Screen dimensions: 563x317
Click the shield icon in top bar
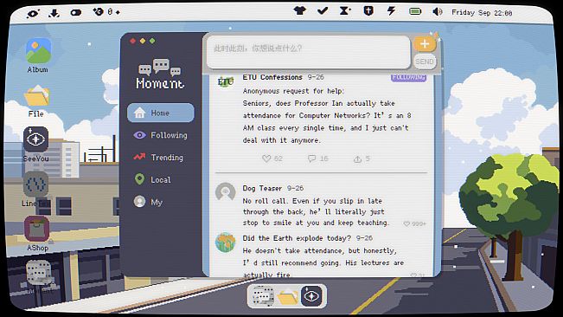point(368,10)
